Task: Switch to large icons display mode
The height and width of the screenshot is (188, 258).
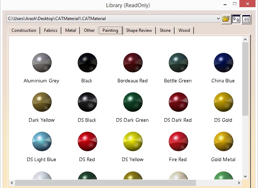Action: coord(236,19)
